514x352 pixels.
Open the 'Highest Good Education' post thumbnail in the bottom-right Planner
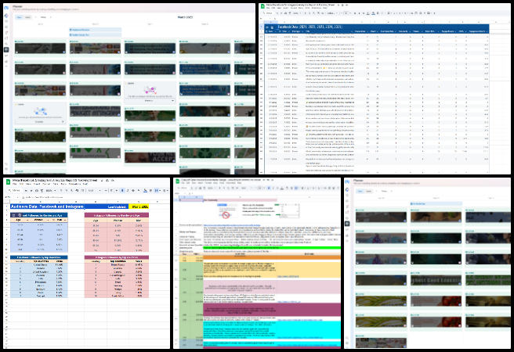(436, 281)
